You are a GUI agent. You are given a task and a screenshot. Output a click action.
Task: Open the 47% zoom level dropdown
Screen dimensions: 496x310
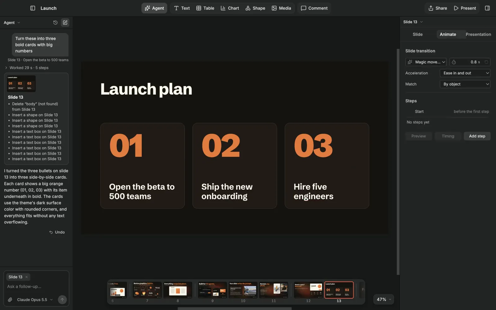384,299
